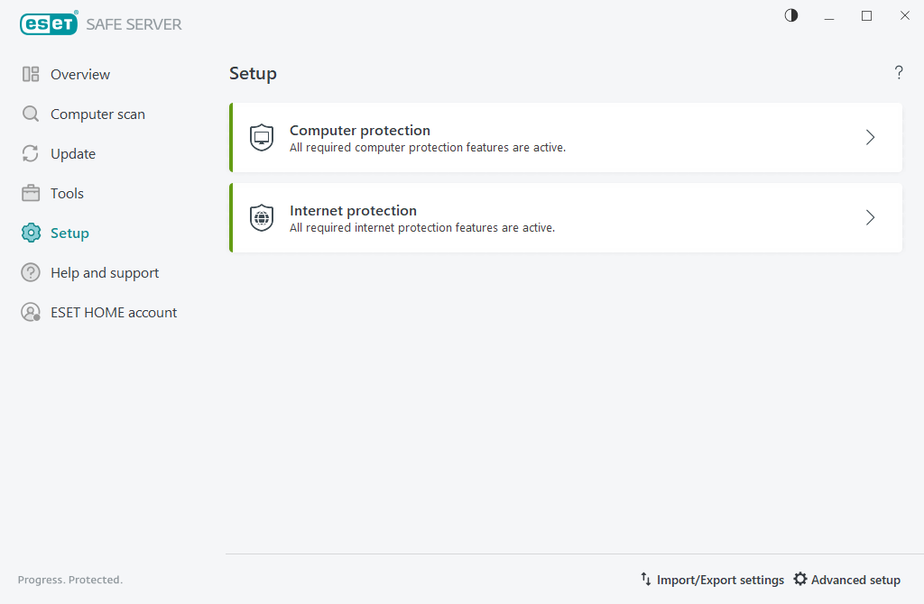This screenshot has height=604, width=924.
Task: Click the ESET HOME account user icon
Action: coord(31,312)
